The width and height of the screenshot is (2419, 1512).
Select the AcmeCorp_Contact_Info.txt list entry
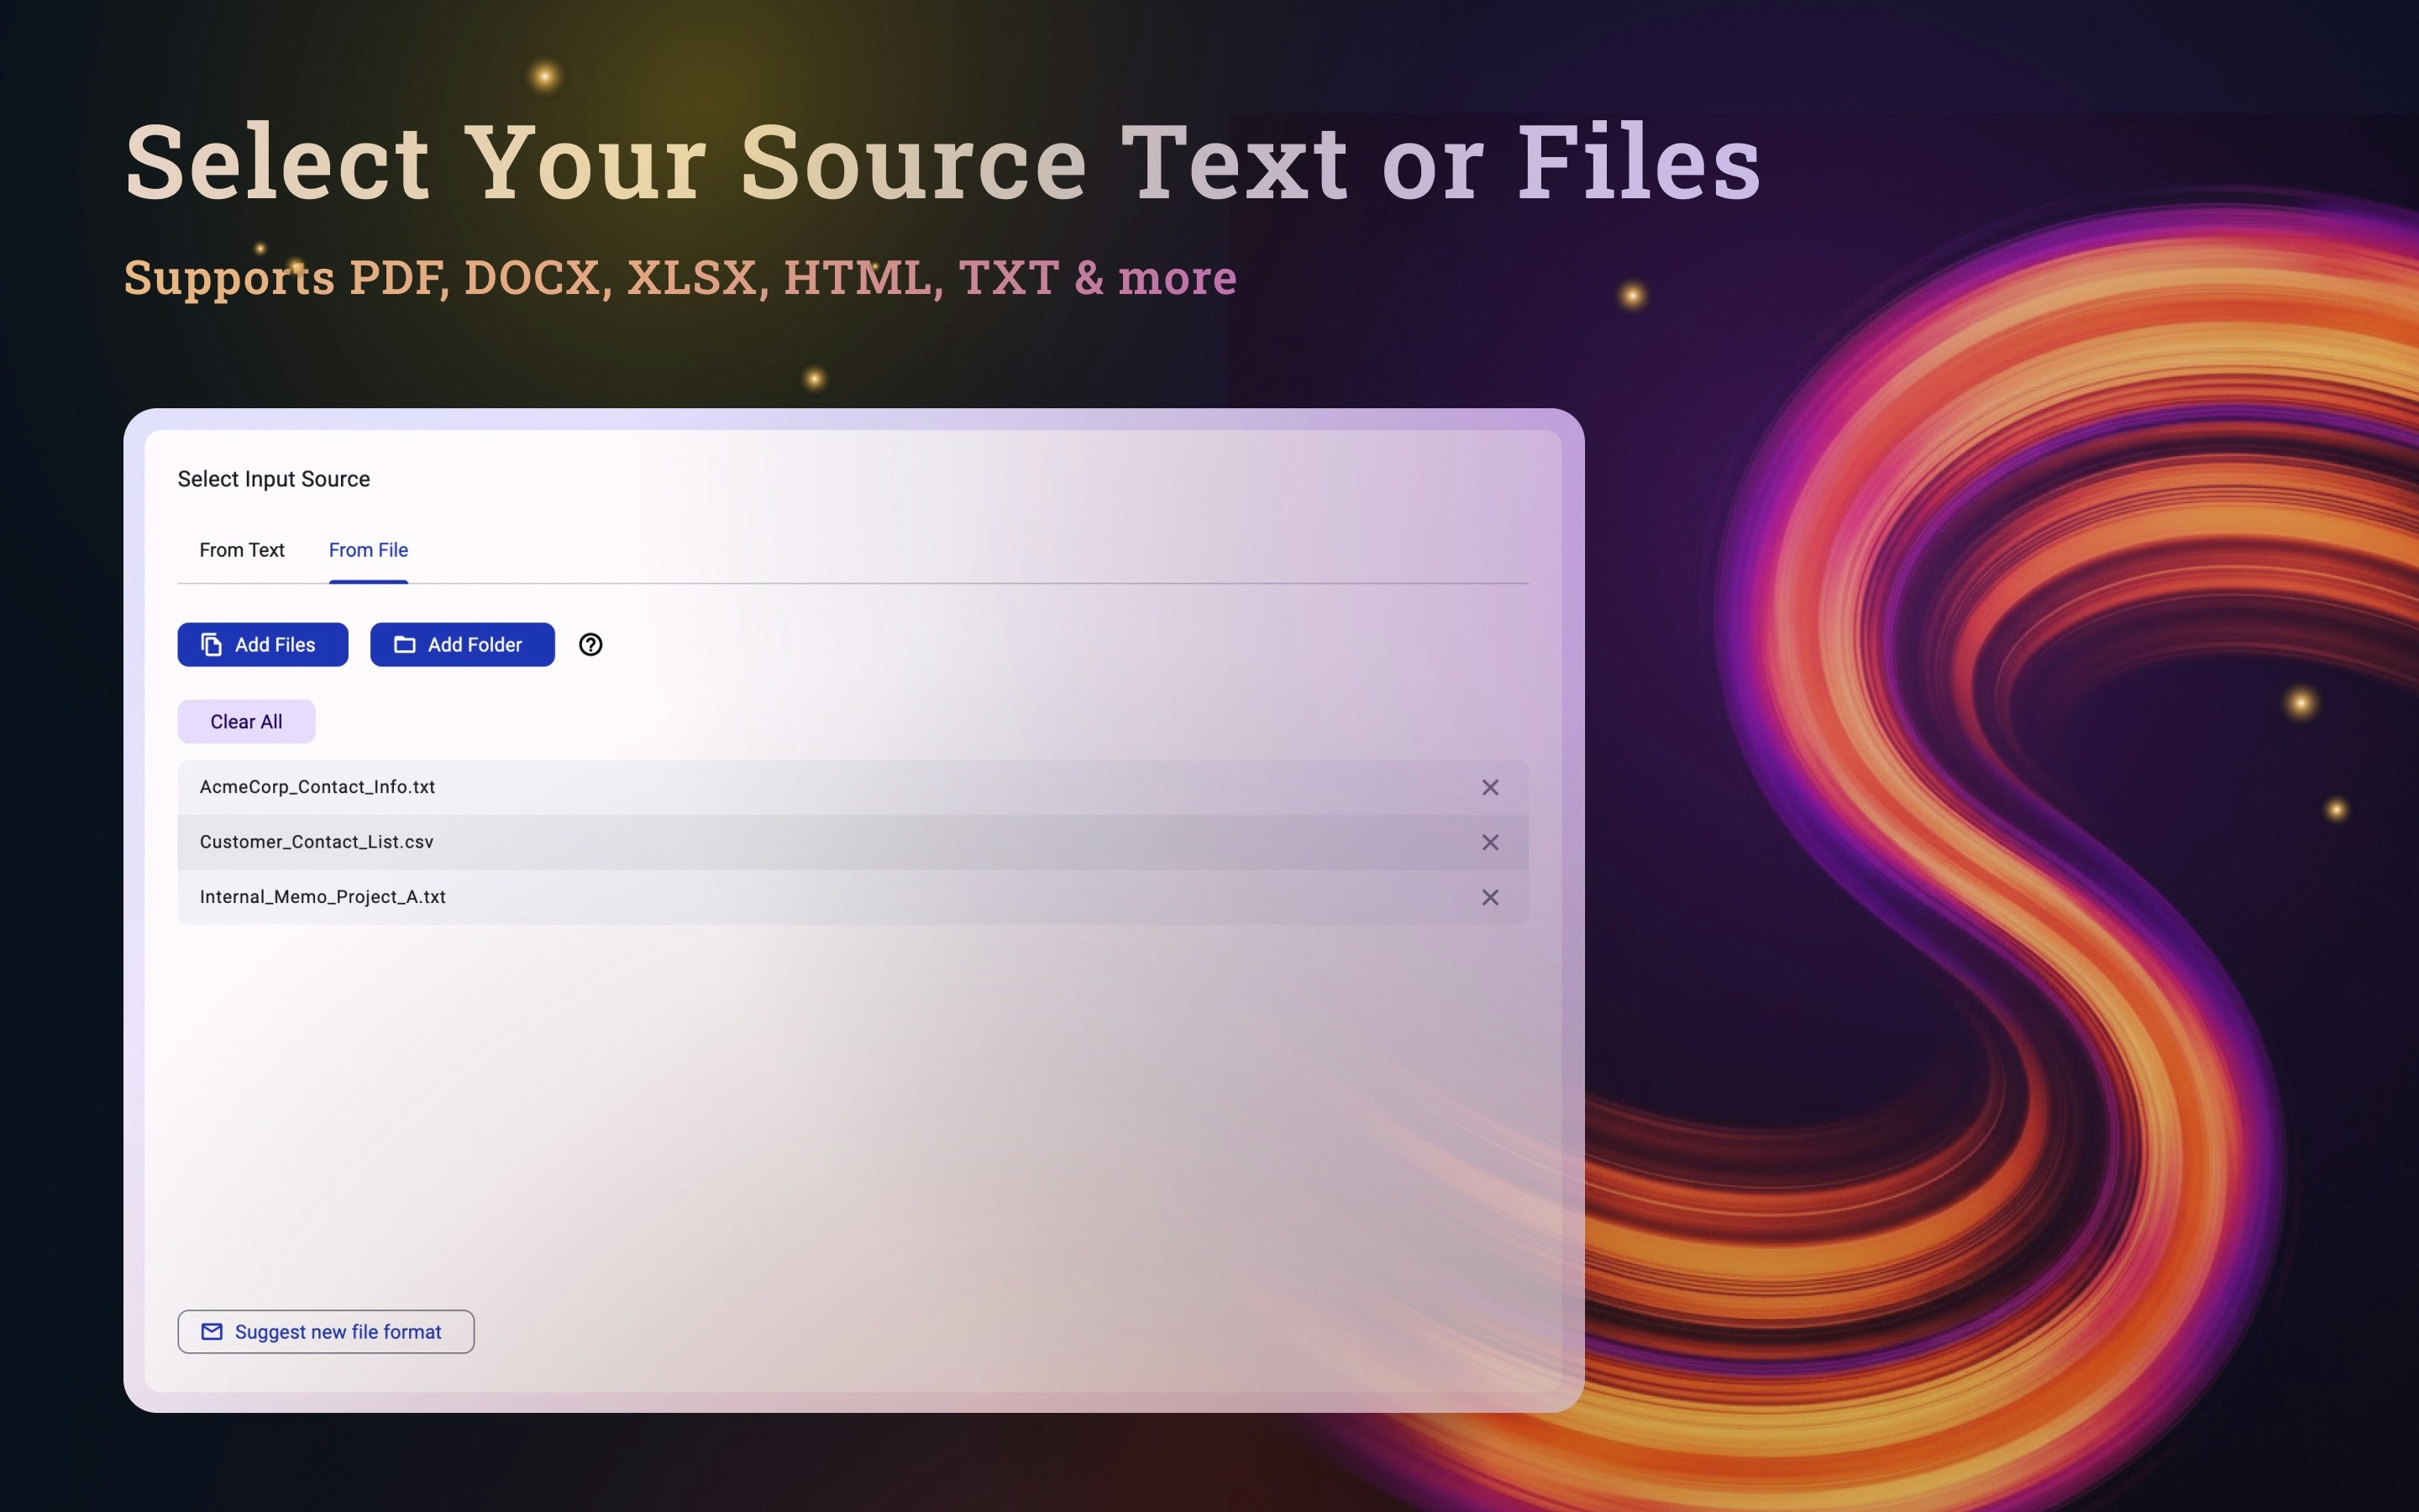pos(700,787)
